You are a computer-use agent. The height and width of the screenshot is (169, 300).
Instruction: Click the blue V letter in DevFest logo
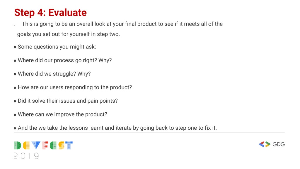point(36,146)
